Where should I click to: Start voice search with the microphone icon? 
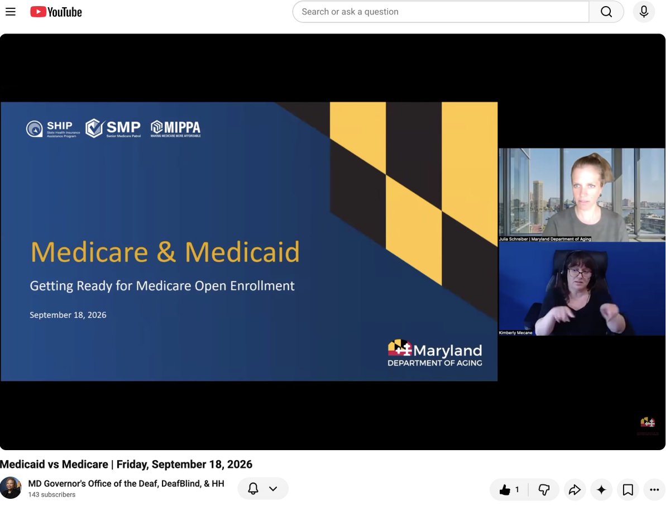(x=644, y=12)
